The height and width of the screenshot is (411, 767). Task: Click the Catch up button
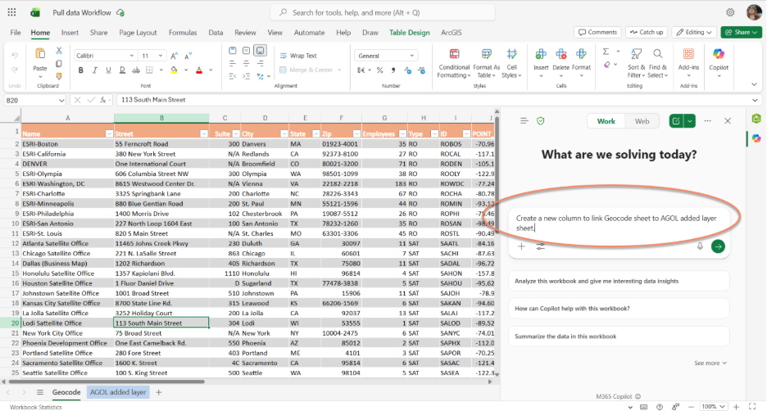pyautogui.click(x=647, y=32)
